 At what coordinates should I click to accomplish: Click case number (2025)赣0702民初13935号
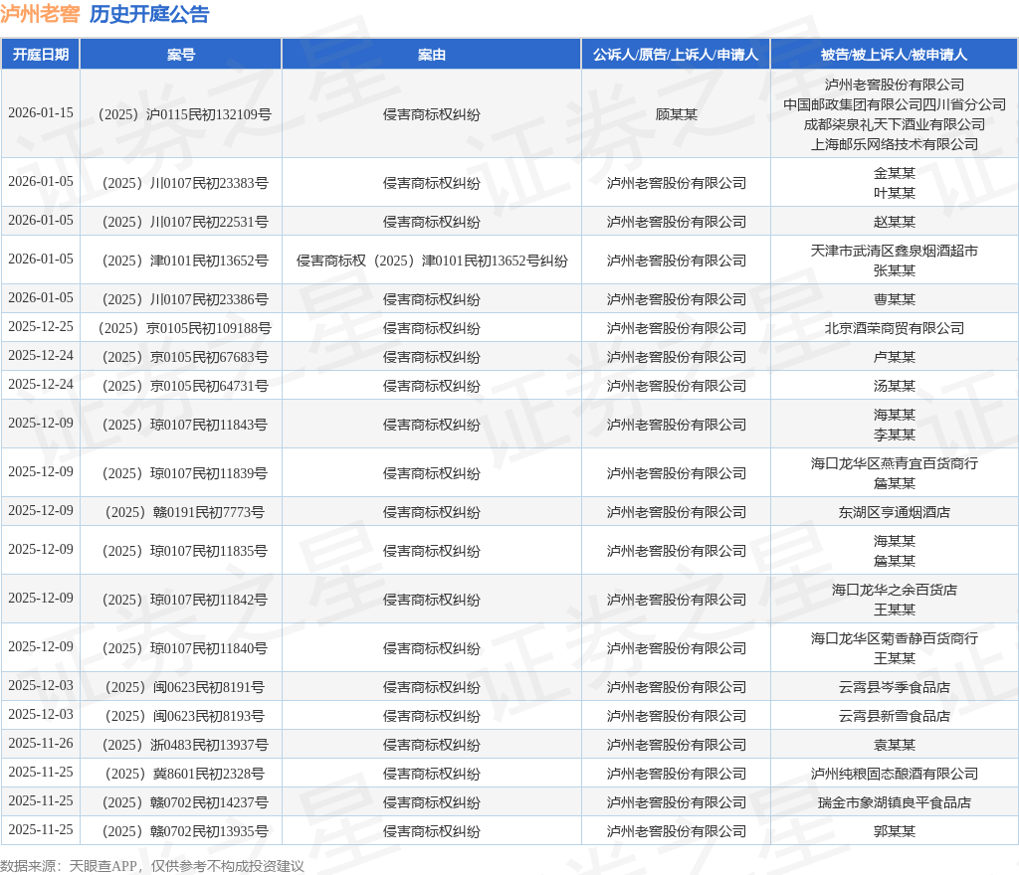(x=184, y=831)
